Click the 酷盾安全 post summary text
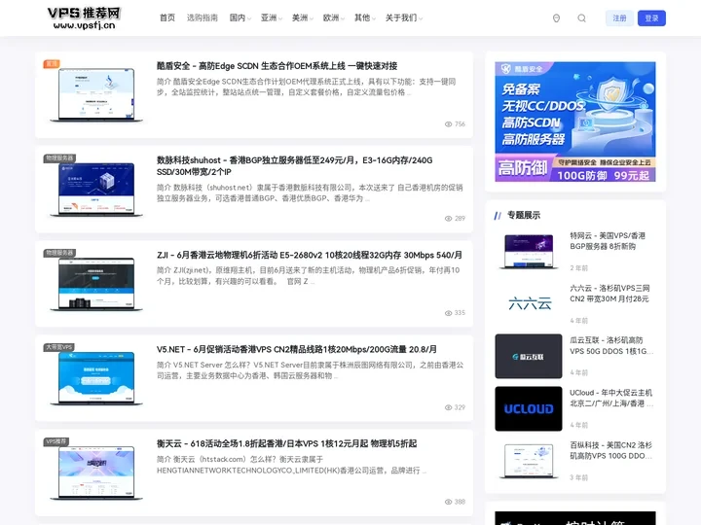 307,87
